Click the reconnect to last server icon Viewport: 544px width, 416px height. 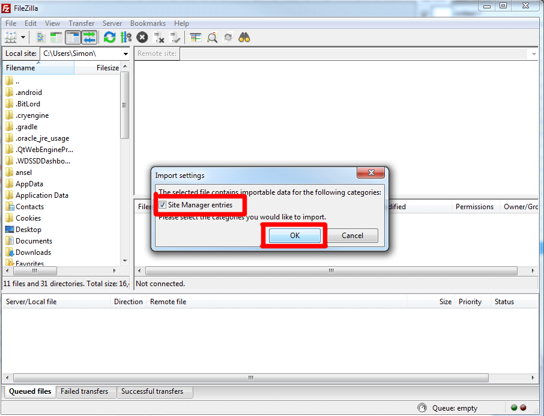pos(175,37)
